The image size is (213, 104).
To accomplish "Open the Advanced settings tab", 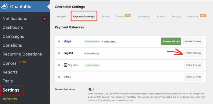I will click(194, 16).
